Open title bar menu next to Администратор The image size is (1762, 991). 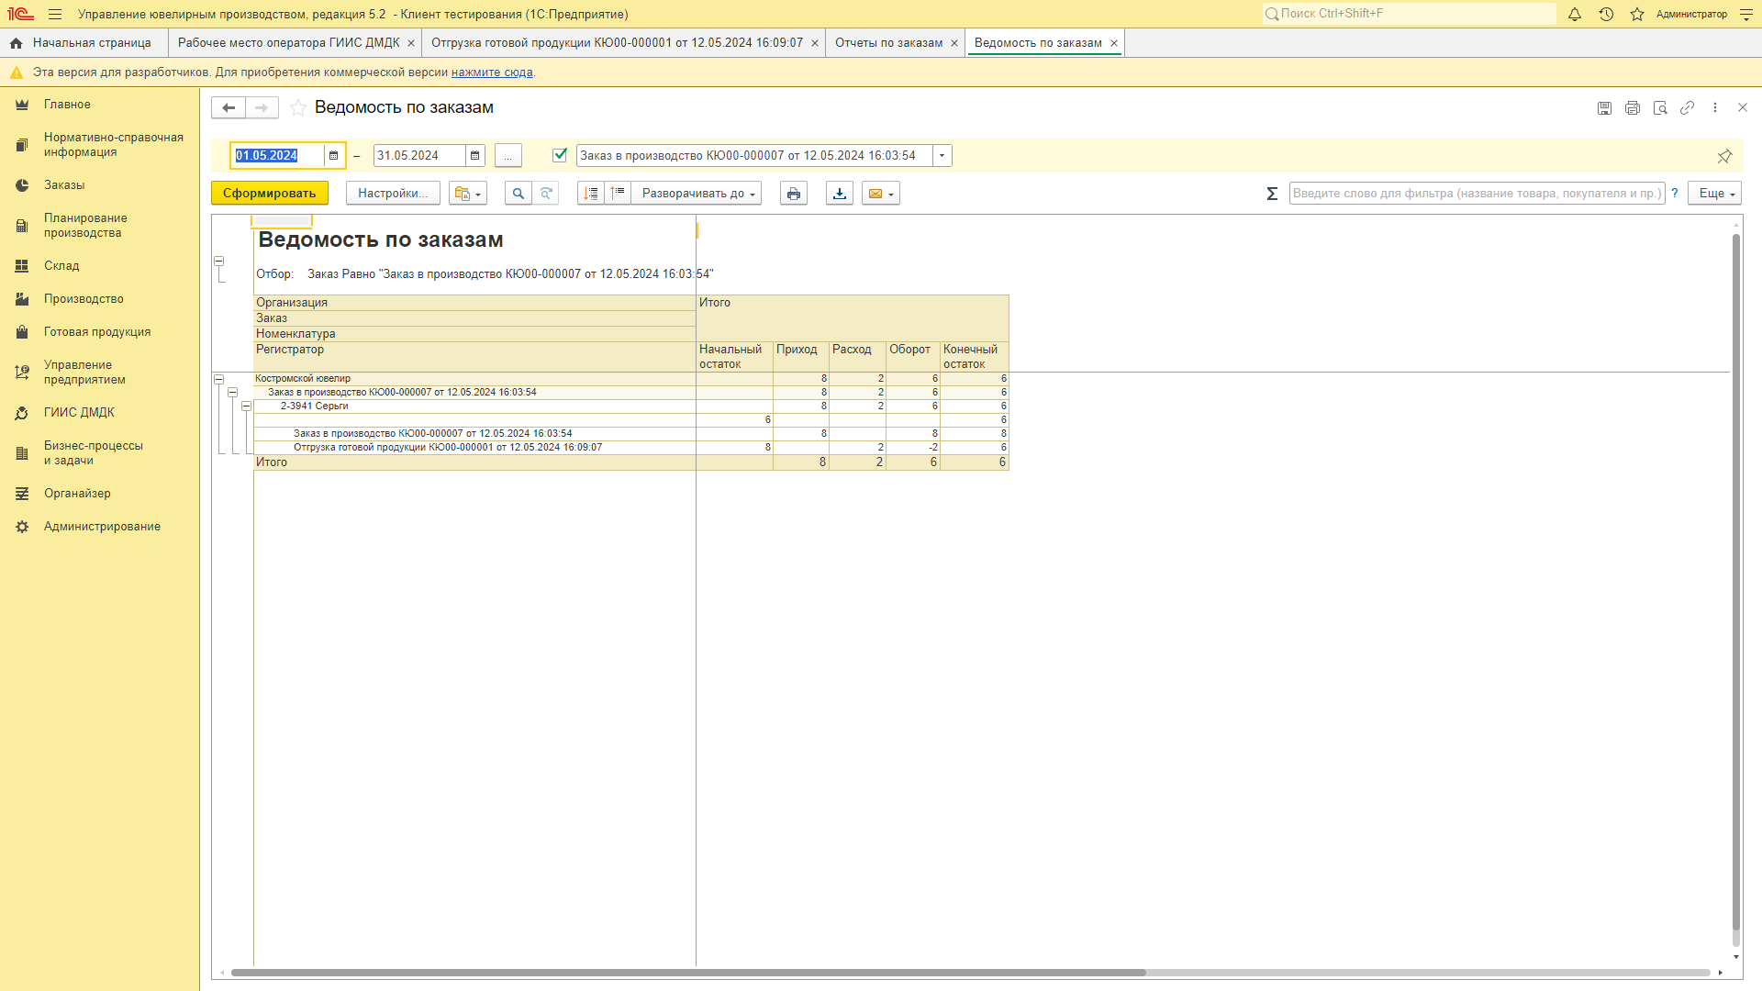tap(1746, 15)
